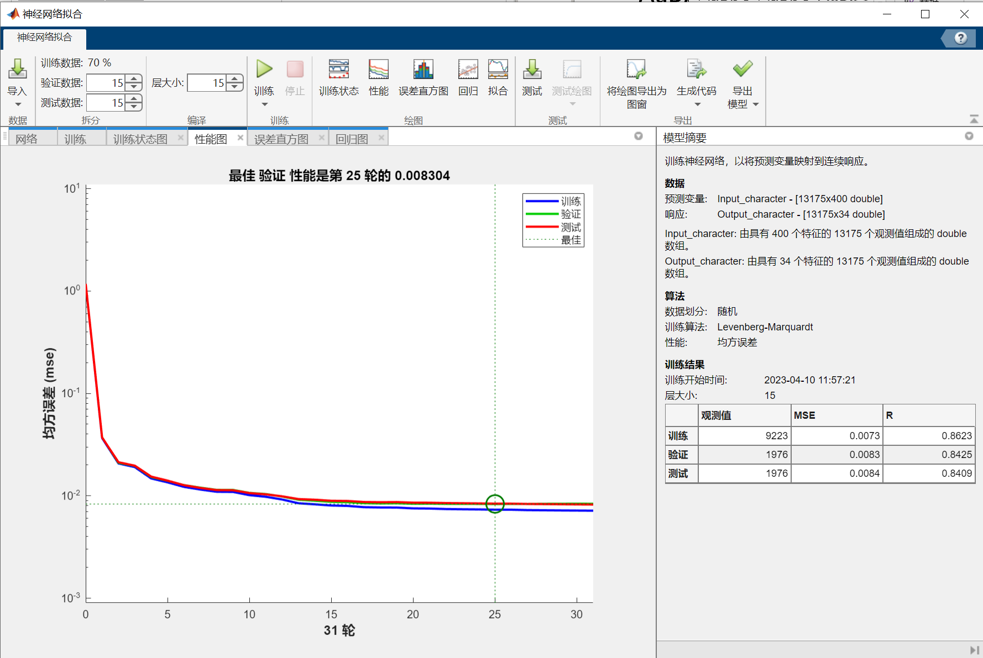Click the Best (最佳) dotted legend entry
Viewport: 983px width, 658px height.
click(x=553, y=240)
